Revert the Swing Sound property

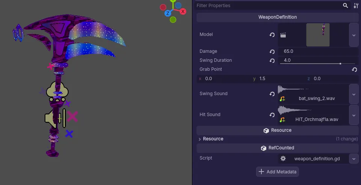point(272,94)
